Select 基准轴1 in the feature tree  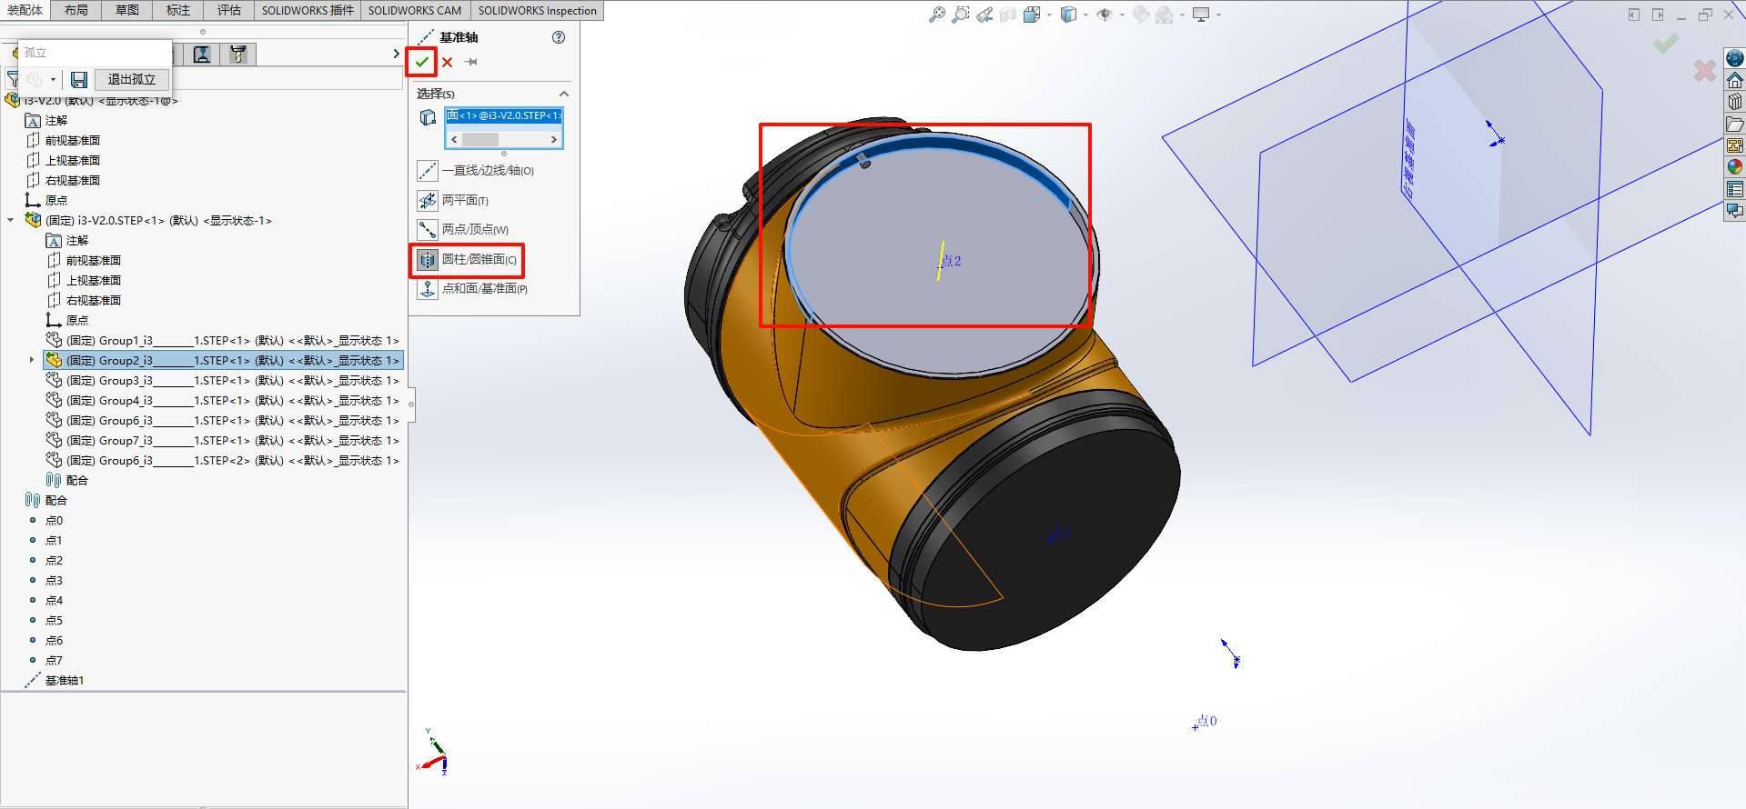[x=55, y=681]
